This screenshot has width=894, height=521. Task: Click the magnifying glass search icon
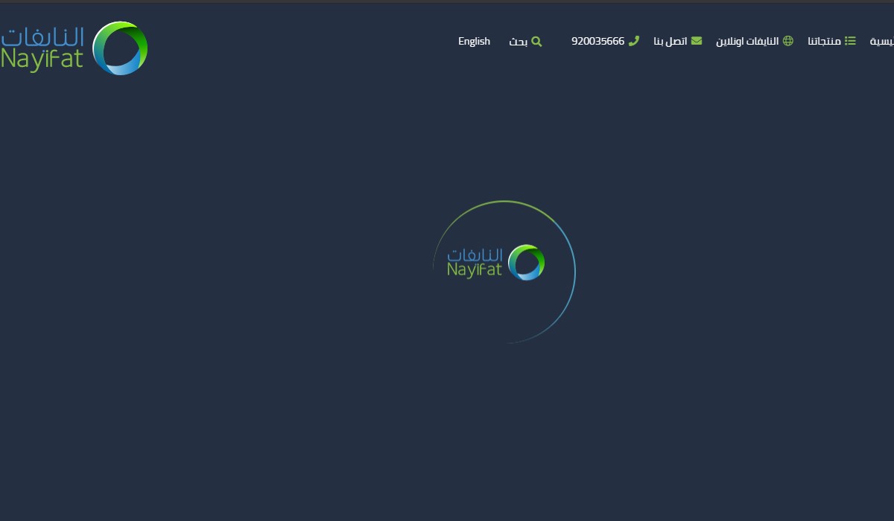coord(536,42)
